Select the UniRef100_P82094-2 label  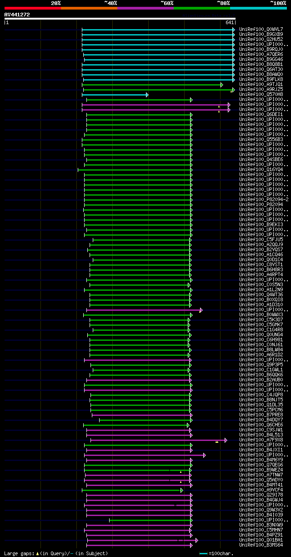pyautogui.click(x=264, y=199)
